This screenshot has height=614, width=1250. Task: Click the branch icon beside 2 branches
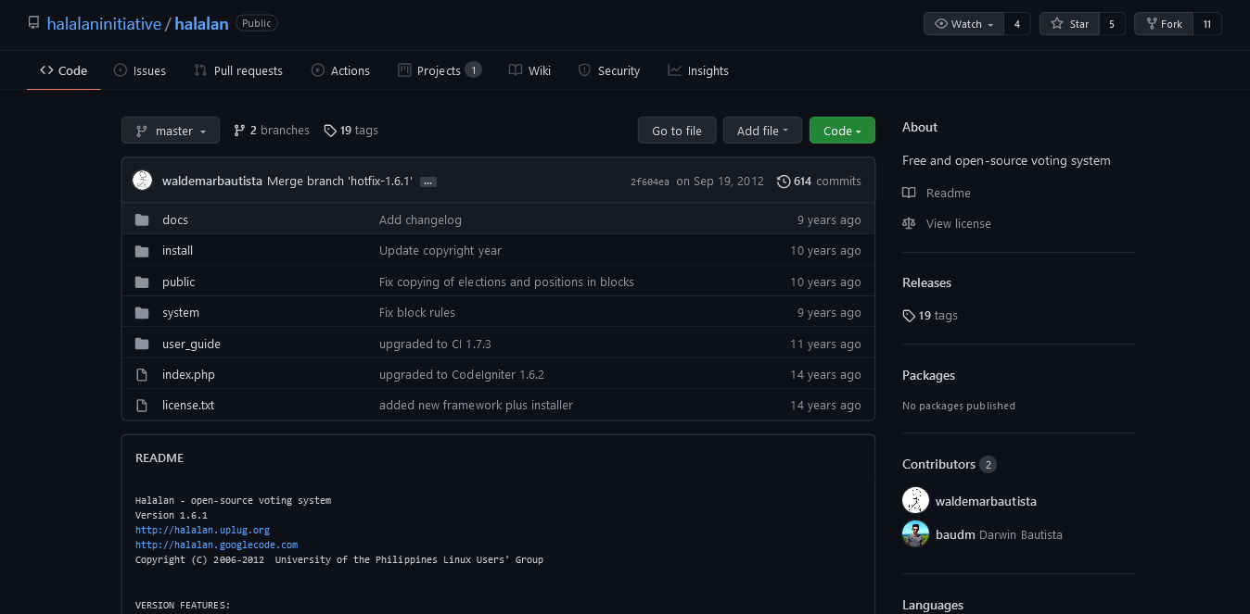click(x=239, y=131)
